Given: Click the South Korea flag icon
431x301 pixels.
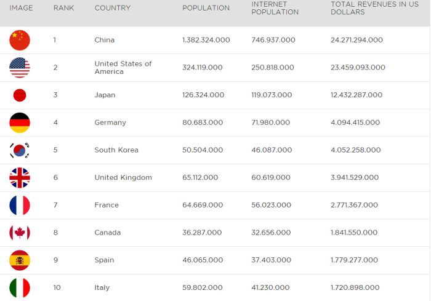Looking at the screenshot, I should [x=20, y=150].
